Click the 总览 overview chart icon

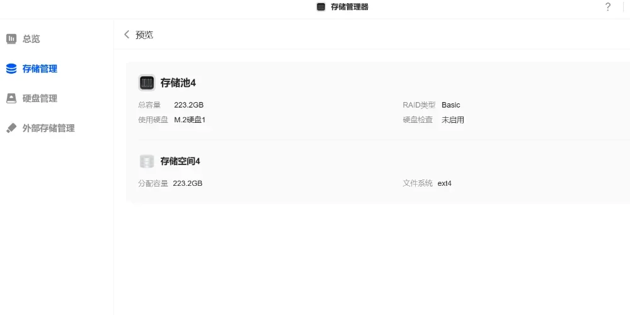point(11,39)
